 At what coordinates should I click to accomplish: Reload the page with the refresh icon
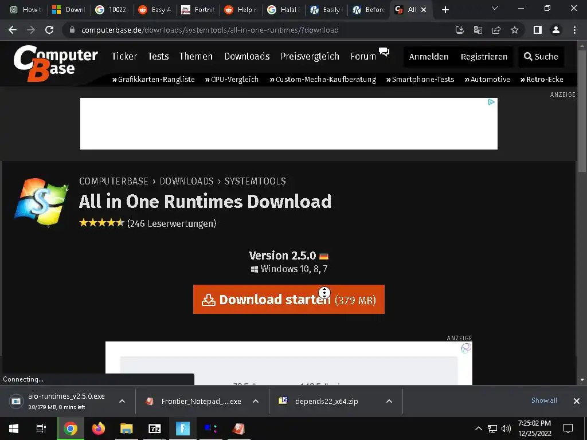tap(49, 30)
